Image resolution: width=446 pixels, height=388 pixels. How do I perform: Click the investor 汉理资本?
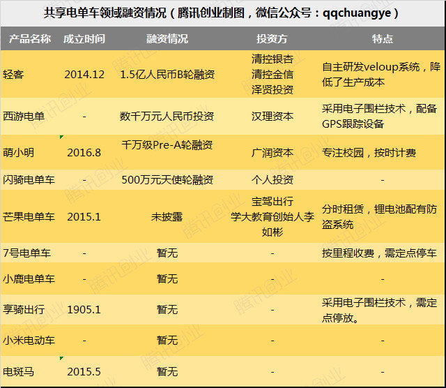coord(272,117)
